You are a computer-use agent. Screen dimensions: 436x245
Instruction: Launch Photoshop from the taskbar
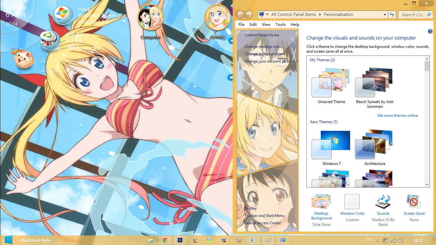click(180, 240)
